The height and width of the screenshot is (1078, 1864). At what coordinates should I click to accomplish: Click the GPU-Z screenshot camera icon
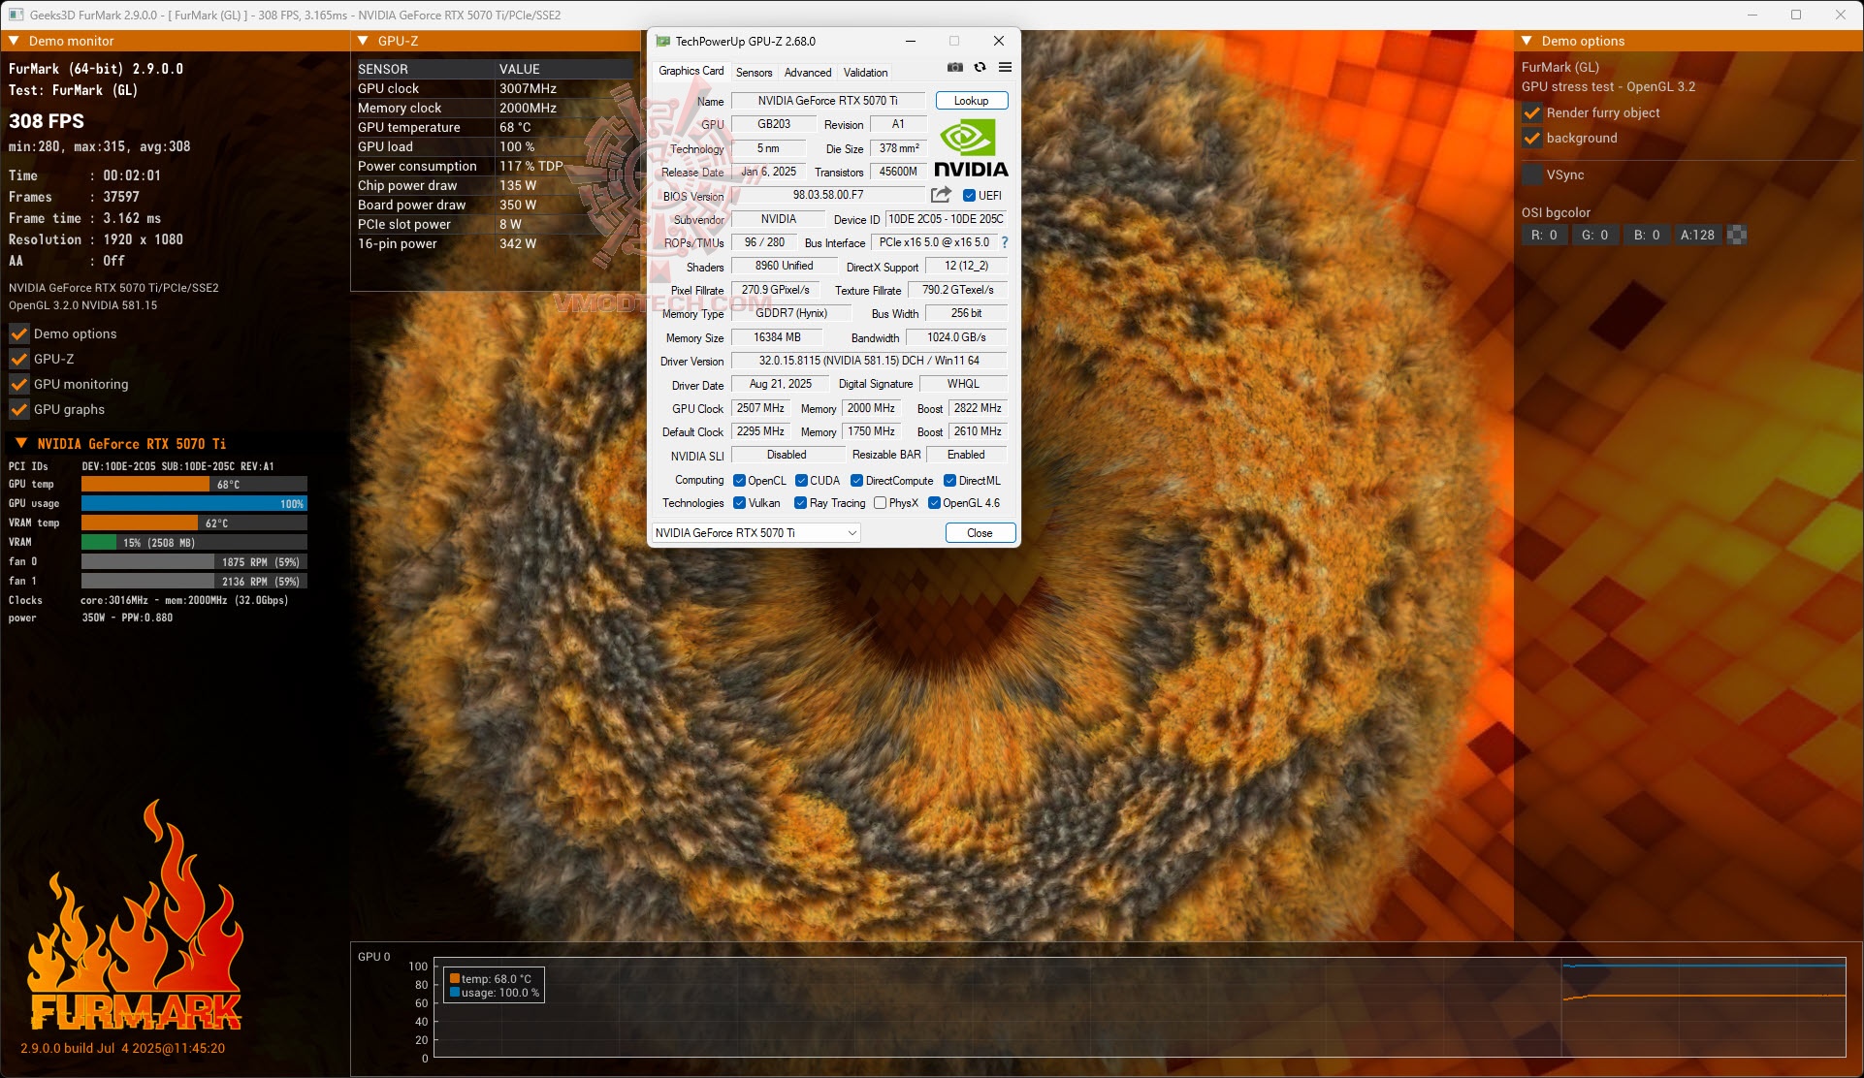click(955, 68)
